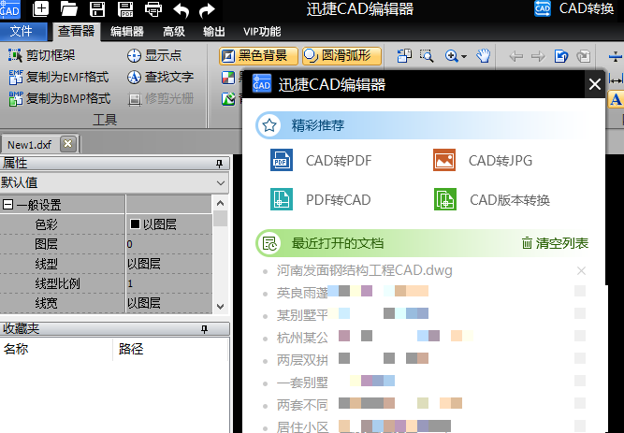Open CAD转换 in the title bar
624x433 pixels.
pos(574,8)
